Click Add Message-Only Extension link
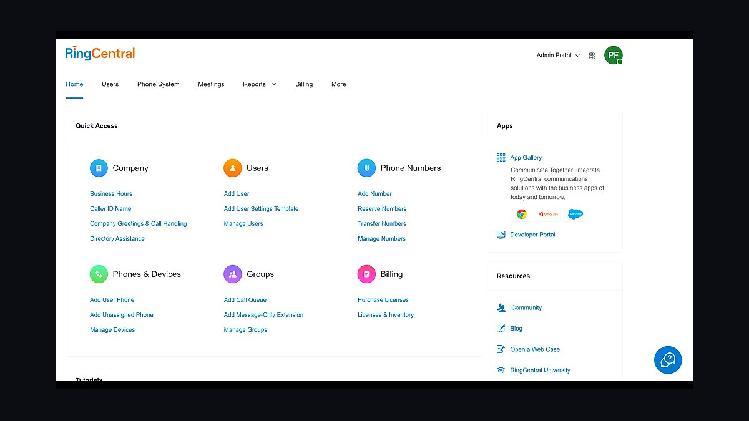749x421 pixels. click(x=263, y=315)
